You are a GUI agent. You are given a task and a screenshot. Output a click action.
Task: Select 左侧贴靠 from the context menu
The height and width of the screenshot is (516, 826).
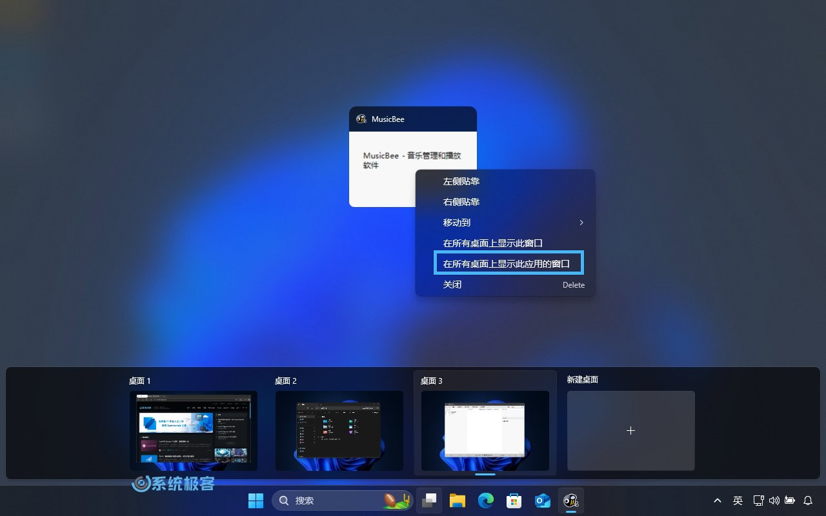[x=505, y=181]
